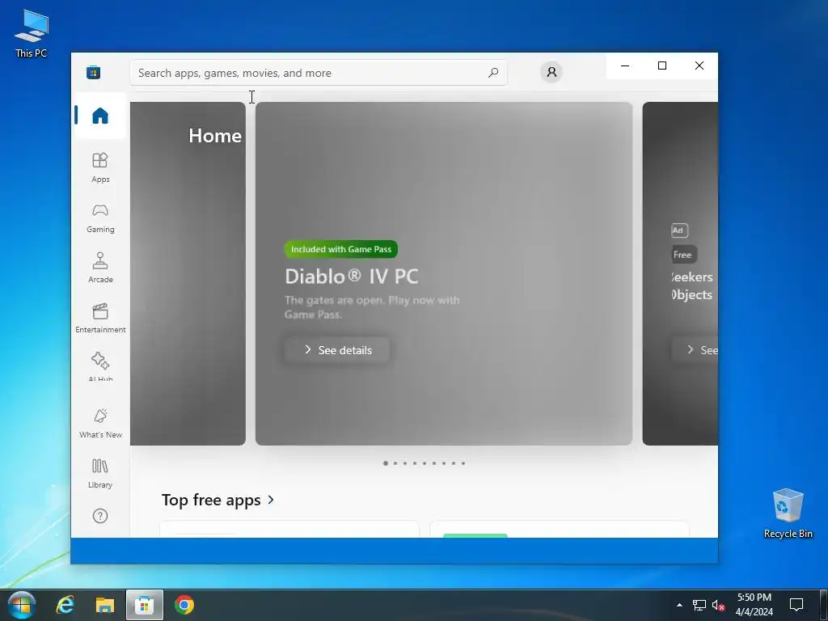Click the network tray icon

click(x=699, y=605)
